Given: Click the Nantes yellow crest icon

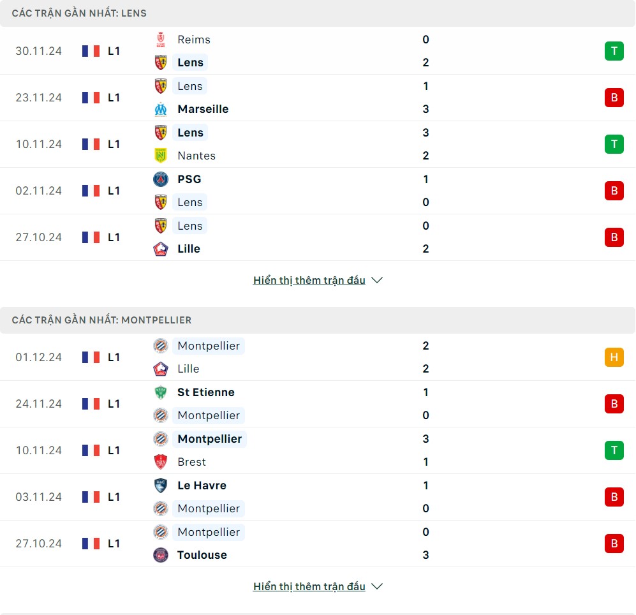Looking at the screenshot, I should point(161,156).
